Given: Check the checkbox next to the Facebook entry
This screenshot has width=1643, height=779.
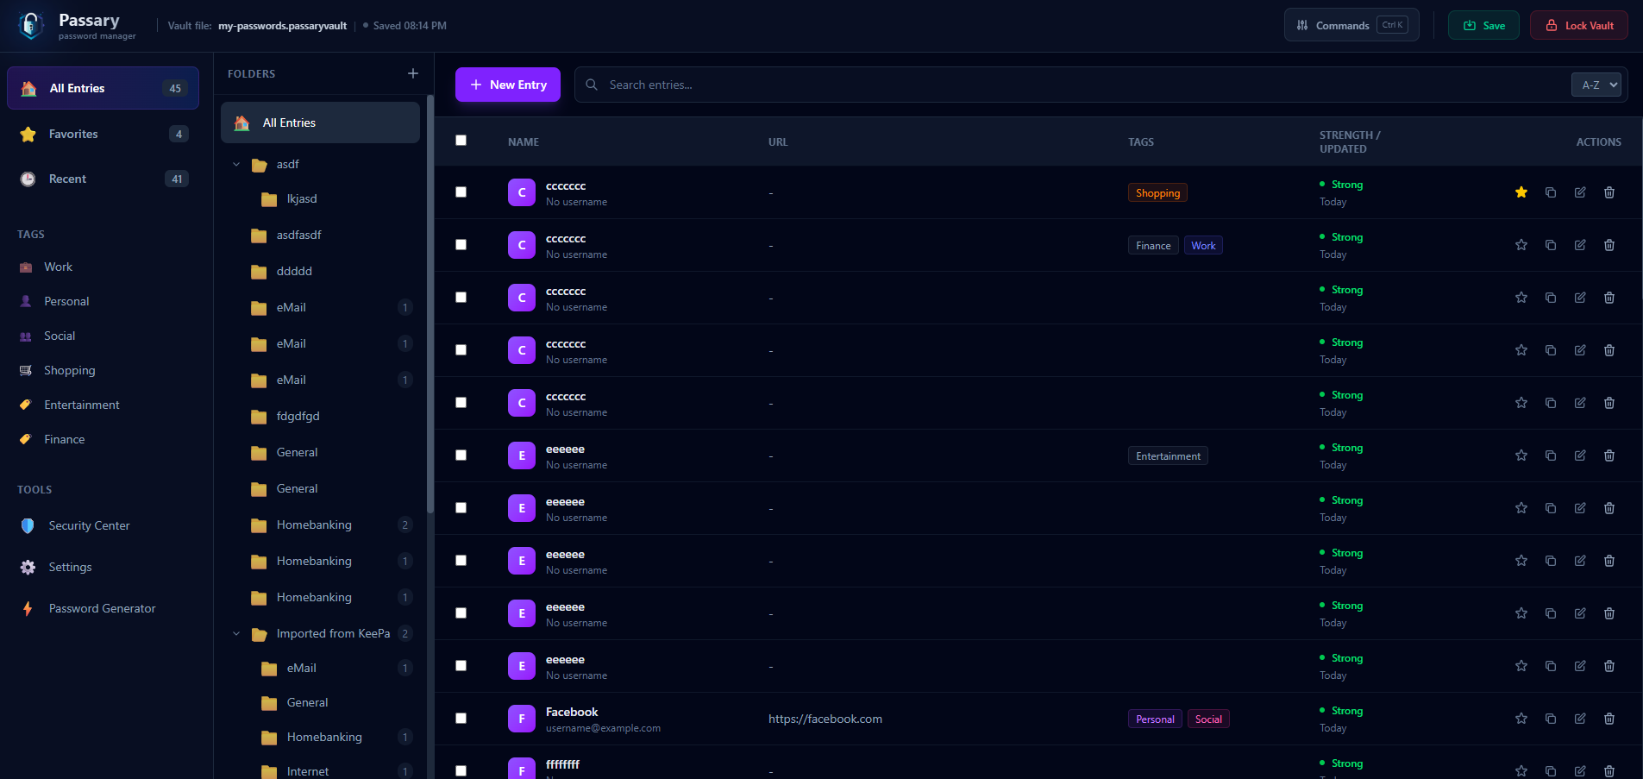Looking at the screenshot, I should point(461,718).
